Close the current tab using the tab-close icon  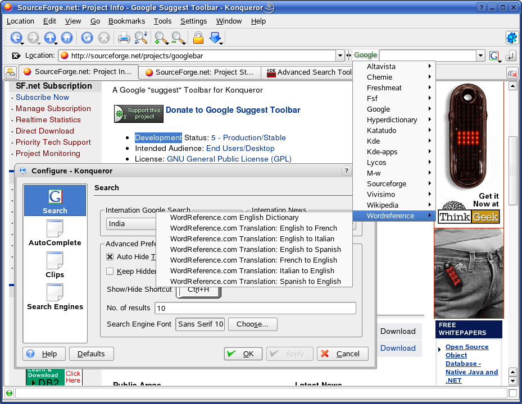click(x=512, y=72)
